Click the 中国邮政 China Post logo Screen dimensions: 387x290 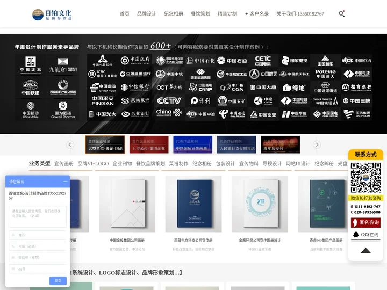tap(103, 88)
